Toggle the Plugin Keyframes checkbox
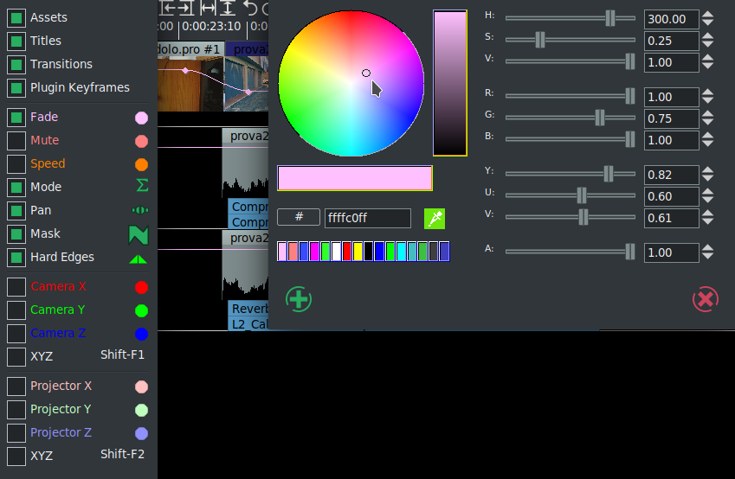 [x=16, y=87]
